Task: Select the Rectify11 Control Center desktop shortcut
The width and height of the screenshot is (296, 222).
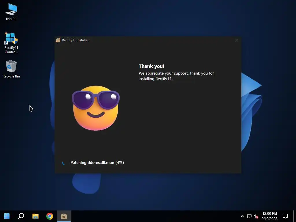Action: pyautogui.click(x=11, y=43)
